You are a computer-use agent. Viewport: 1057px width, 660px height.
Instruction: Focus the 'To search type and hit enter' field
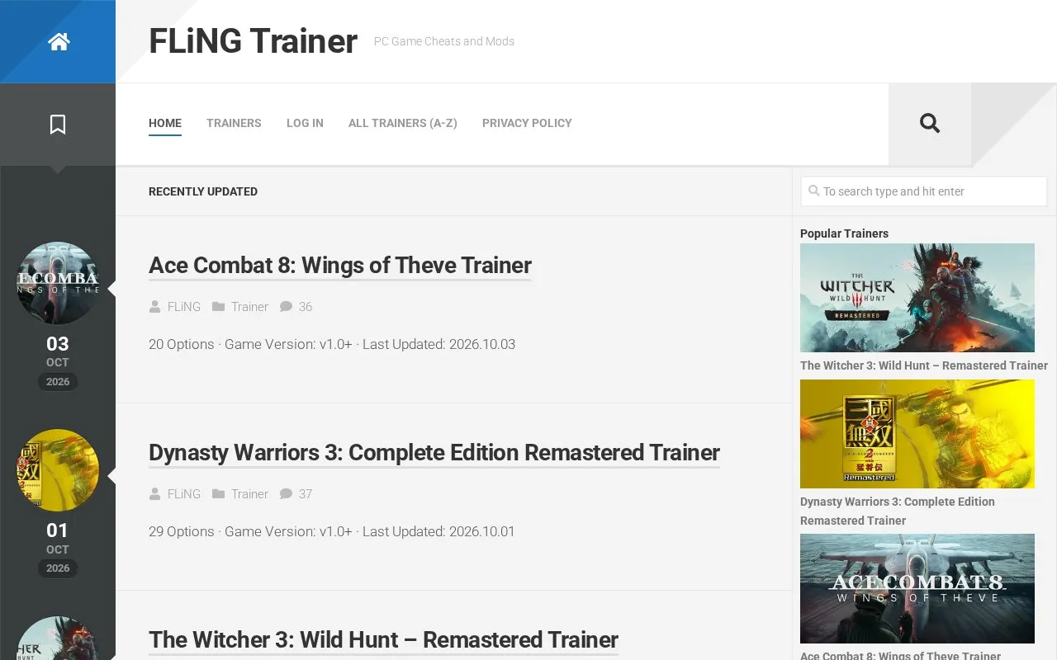[x=924, y=191]
